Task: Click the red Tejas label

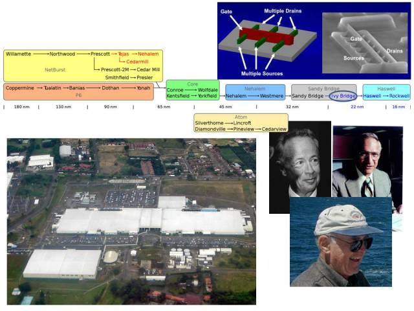Action: coord(124,54)
